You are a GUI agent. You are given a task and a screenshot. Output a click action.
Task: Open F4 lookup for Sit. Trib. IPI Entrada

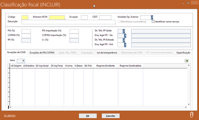tap(123, 40)
